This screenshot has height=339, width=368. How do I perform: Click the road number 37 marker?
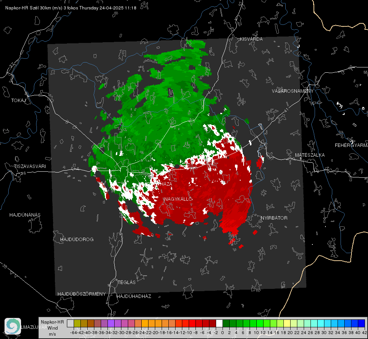click(12, 64)
